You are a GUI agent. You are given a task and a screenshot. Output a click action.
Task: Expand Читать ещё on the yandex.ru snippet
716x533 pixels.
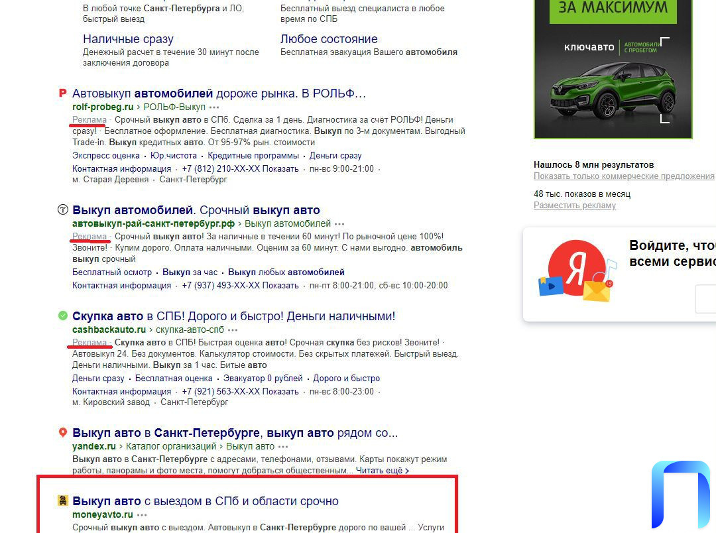pyautogui.click(x=383, y=471)
